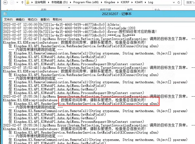Screen dimensions: 195x144
Task: Open the 查看(V) menu in Notepad
Action: [x=45, y=20]
